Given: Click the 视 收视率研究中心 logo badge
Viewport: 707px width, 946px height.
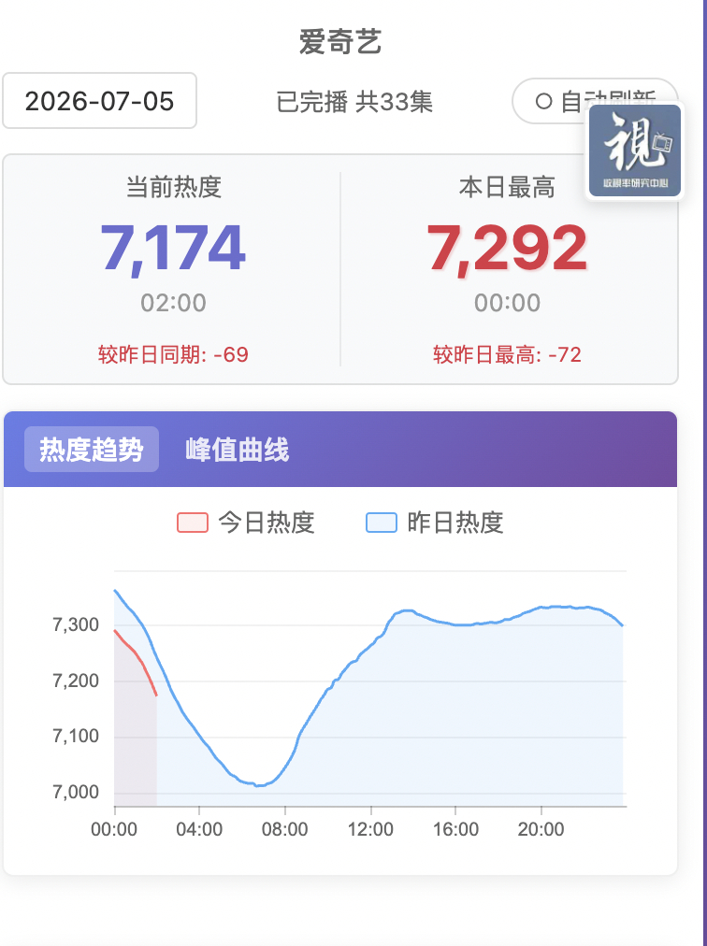Looking at the screenshot, I should point(635,150).
